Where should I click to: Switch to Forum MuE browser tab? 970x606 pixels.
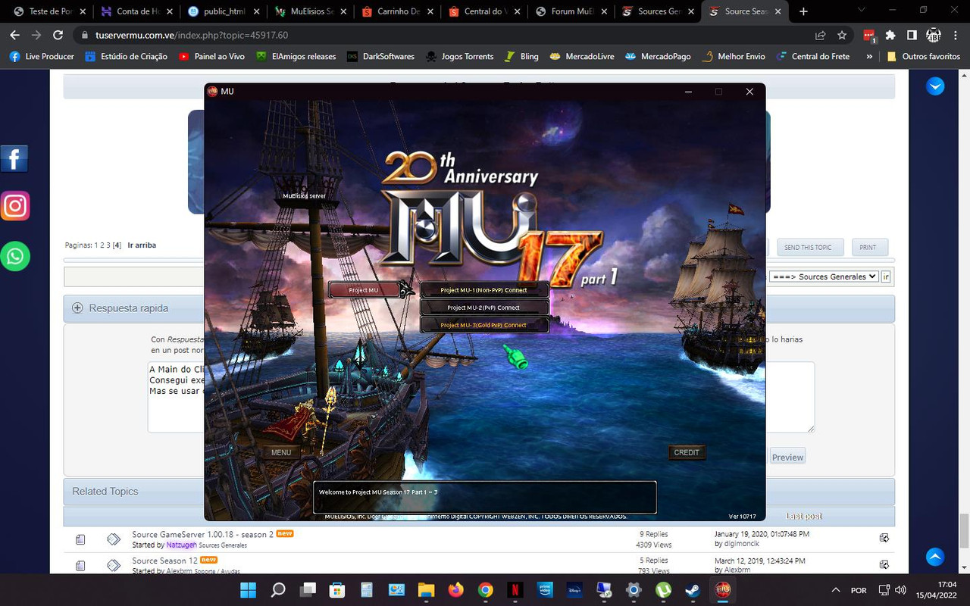tap(573, 11)
